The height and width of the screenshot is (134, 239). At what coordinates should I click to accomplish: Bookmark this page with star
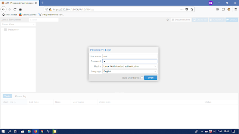click(x=192, y=9)
